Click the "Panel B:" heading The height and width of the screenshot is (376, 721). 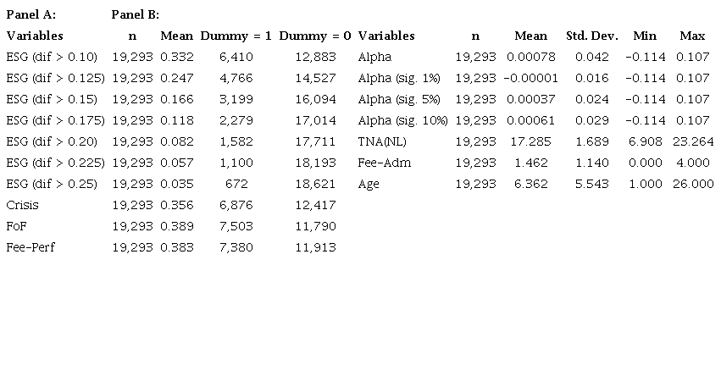(x=136, y=14)
